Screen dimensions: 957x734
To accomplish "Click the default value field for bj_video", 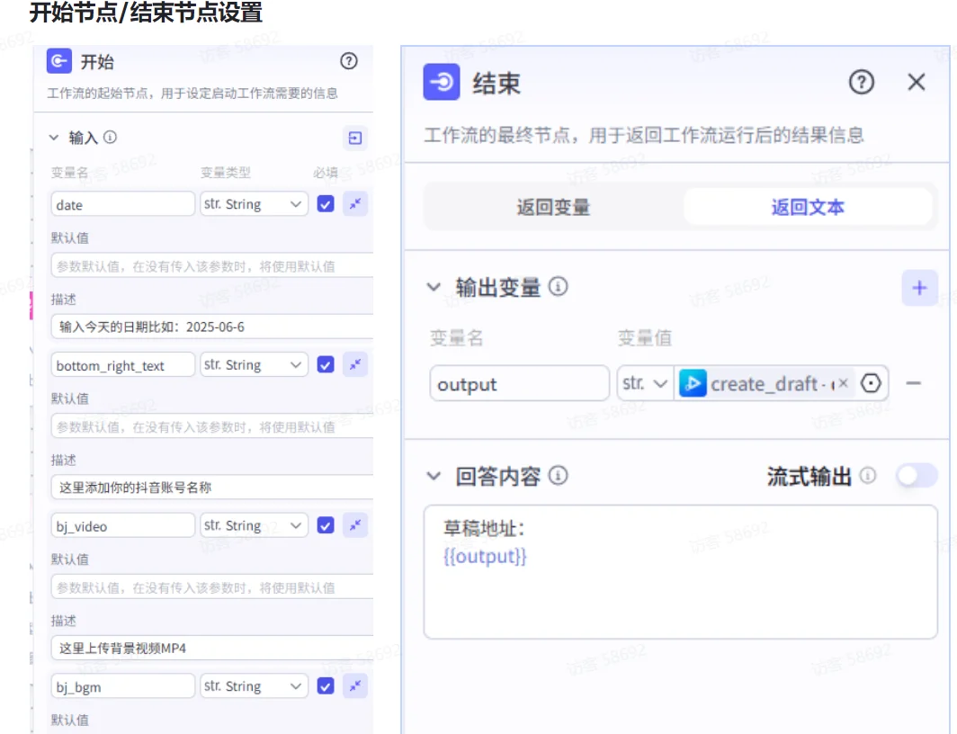I will coord(212,587).
